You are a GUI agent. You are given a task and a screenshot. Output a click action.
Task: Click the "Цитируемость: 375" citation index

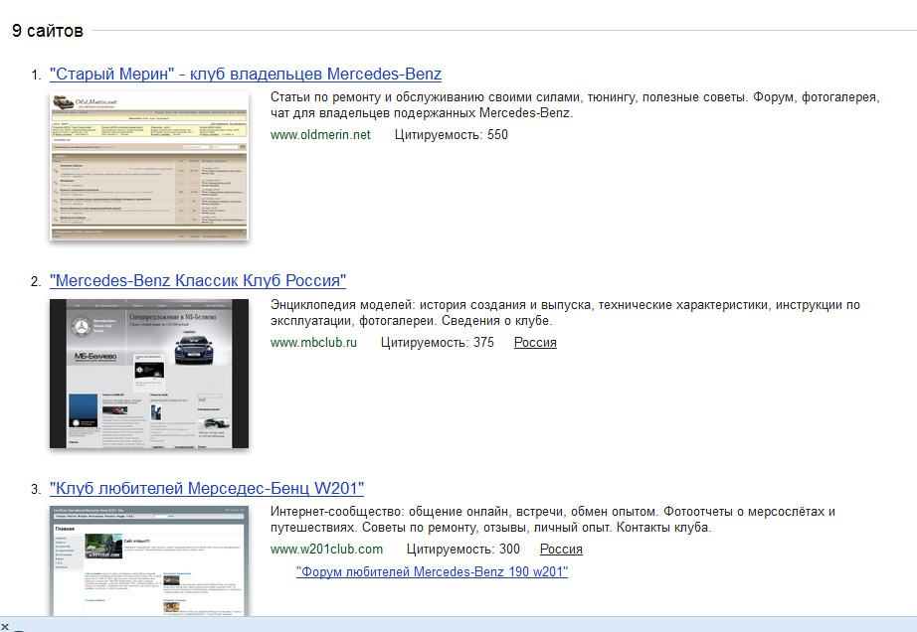[437, 343]
